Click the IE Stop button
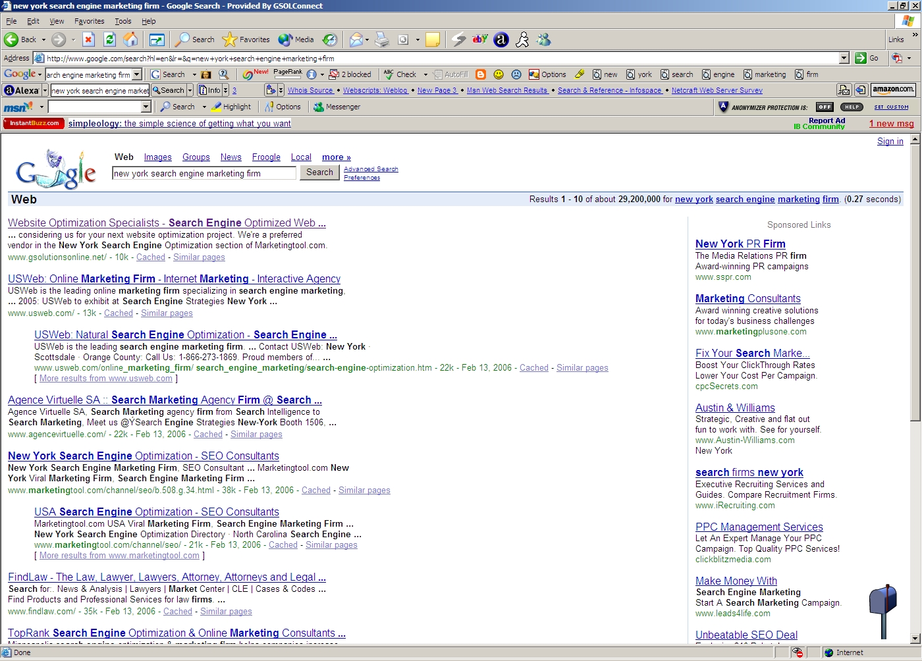The width and height of the screenshot is (922, 661). (89, 40)
